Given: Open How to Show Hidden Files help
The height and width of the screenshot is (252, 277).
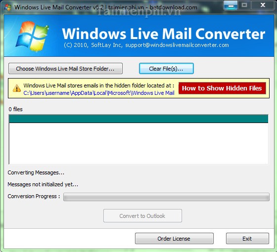Looking at the screenshot, I should [222, 88].
